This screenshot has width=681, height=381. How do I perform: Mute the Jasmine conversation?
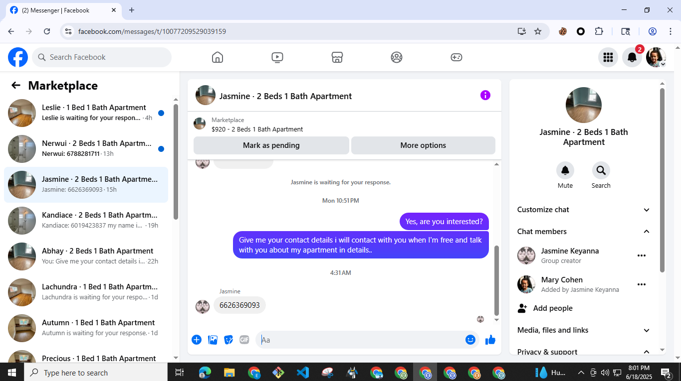pyautogui.click(x=565, y=170)
